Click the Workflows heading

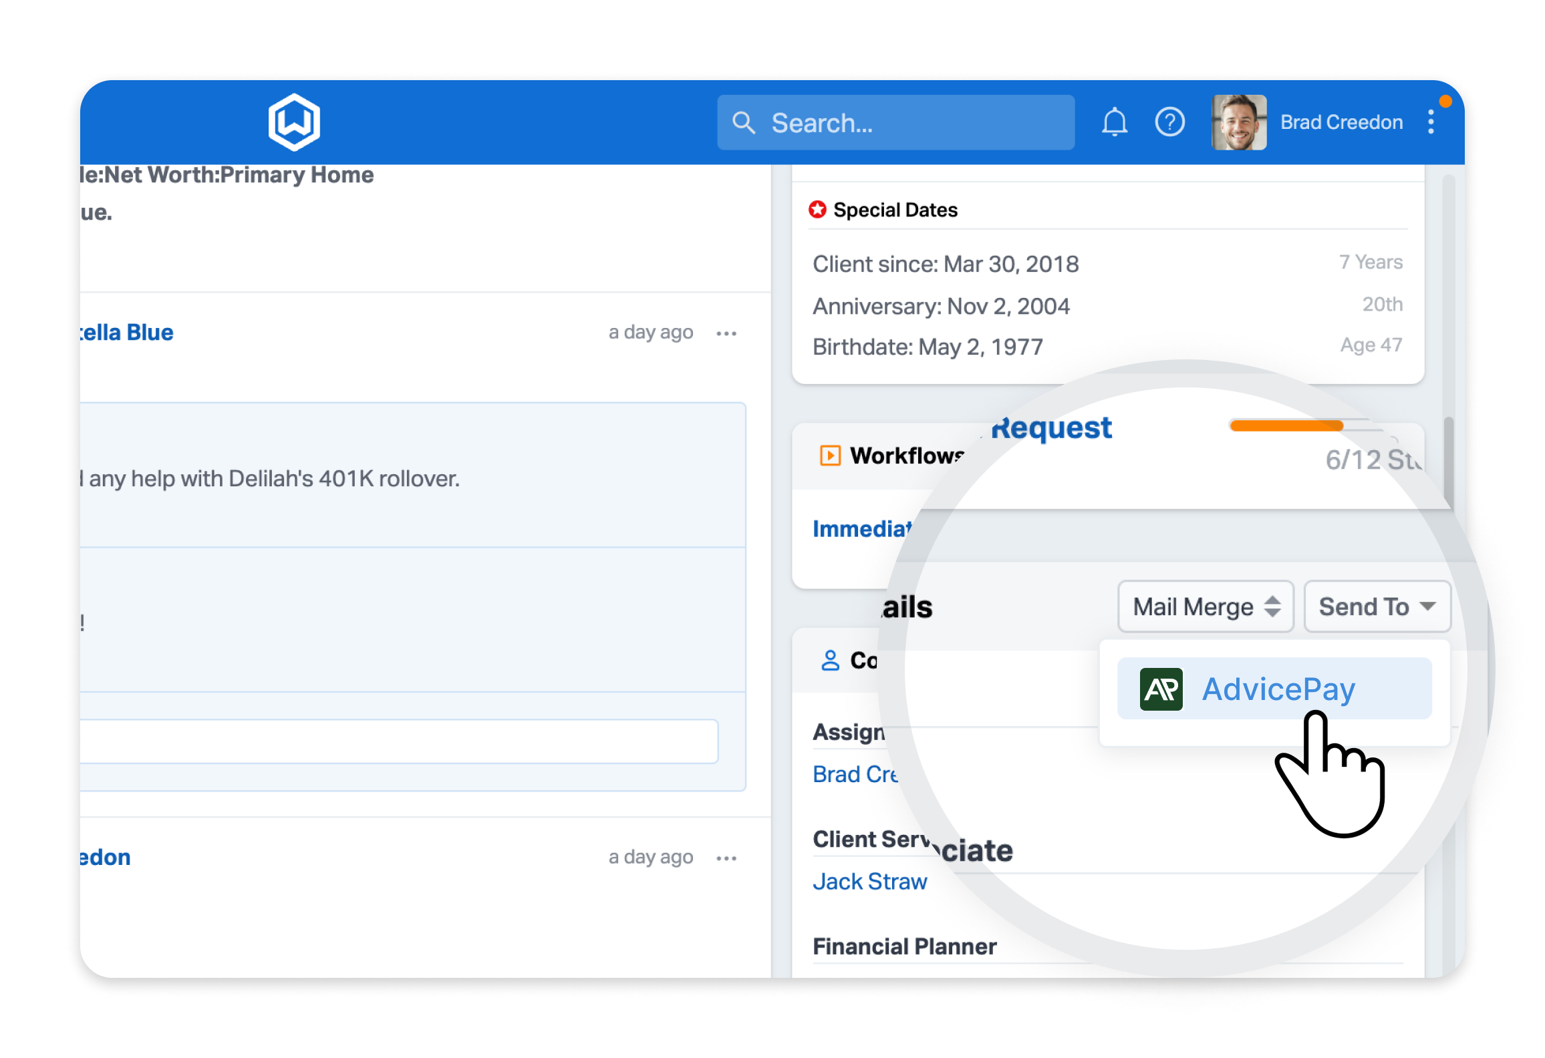(x=906, y=456)
